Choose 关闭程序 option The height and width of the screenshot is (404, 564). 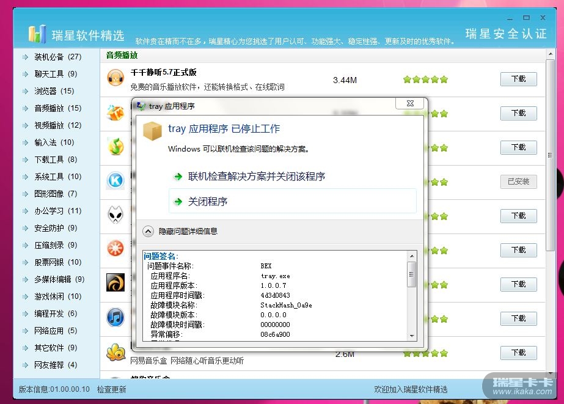coord(293,201)
